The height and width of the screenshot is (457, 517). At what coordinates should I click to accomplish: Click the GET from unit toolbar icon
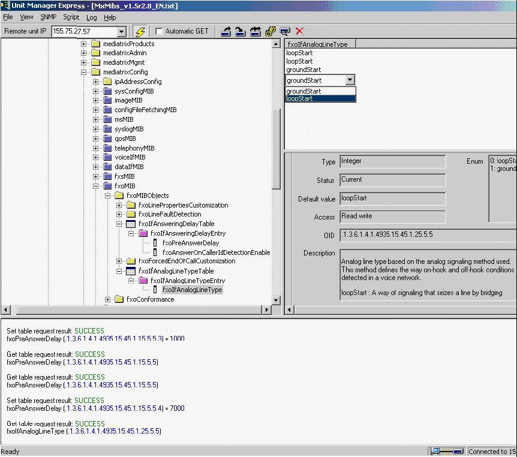(x=226, y=32)
